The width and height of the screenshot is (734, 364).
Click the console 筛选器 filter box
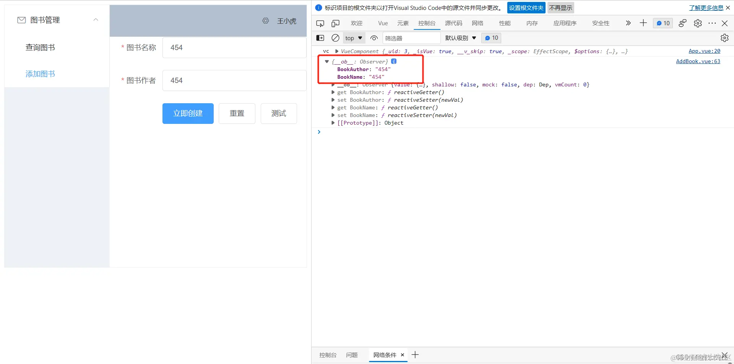pos(412,38)
